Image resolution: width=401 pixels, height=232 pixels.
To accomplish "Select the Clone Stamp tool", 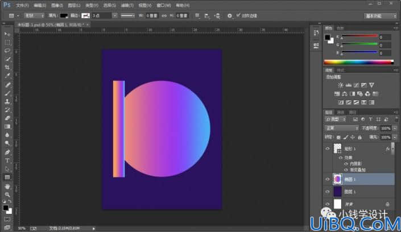I will (7, 102).
